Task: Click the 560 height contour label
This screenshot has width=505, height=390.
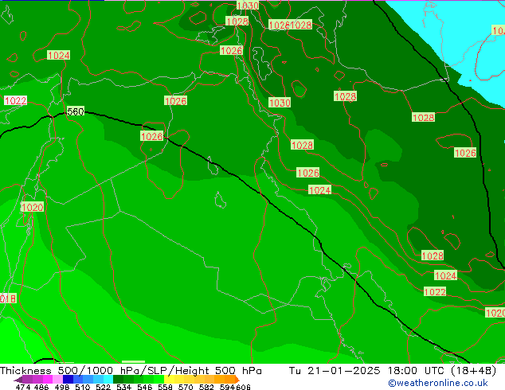Action: tap(76, 111)
